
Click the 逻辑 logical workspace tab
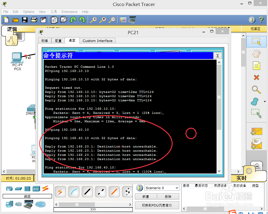(12, 29)
